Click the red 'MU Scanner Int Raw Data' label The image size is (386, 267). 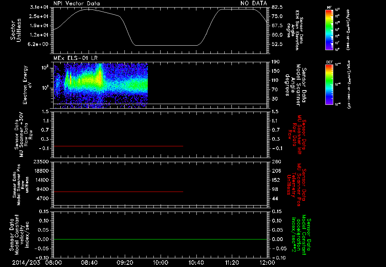(297, 135)
